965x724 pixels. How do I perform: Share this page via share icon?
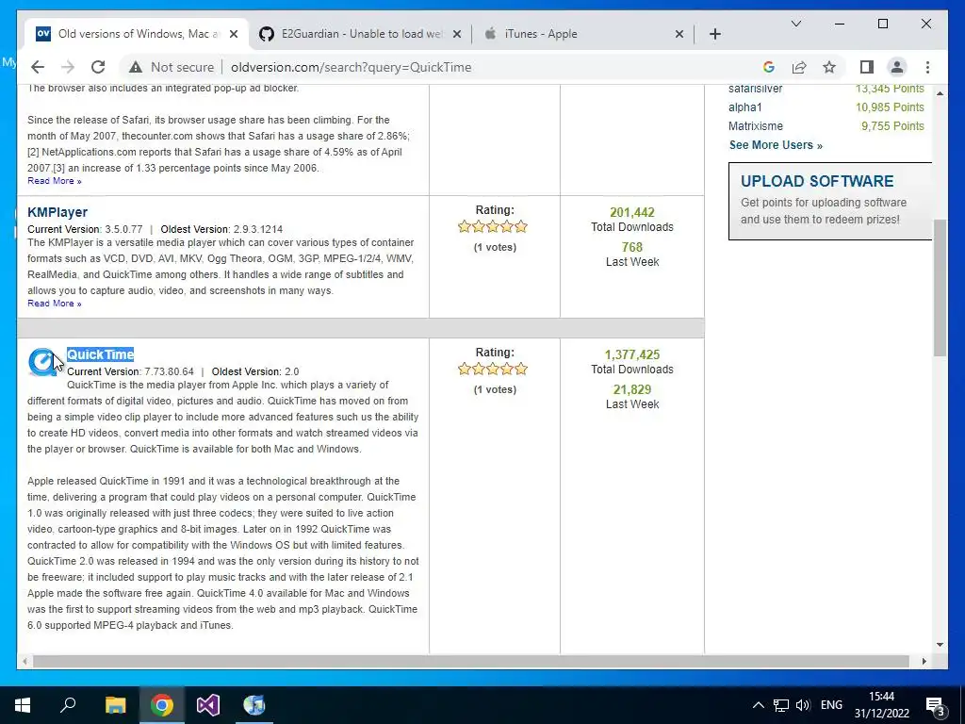(799, 67)
